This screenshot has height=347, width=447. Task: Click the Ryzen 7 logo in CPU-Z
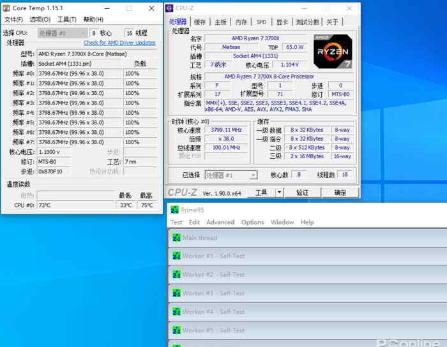coord(333,52)
